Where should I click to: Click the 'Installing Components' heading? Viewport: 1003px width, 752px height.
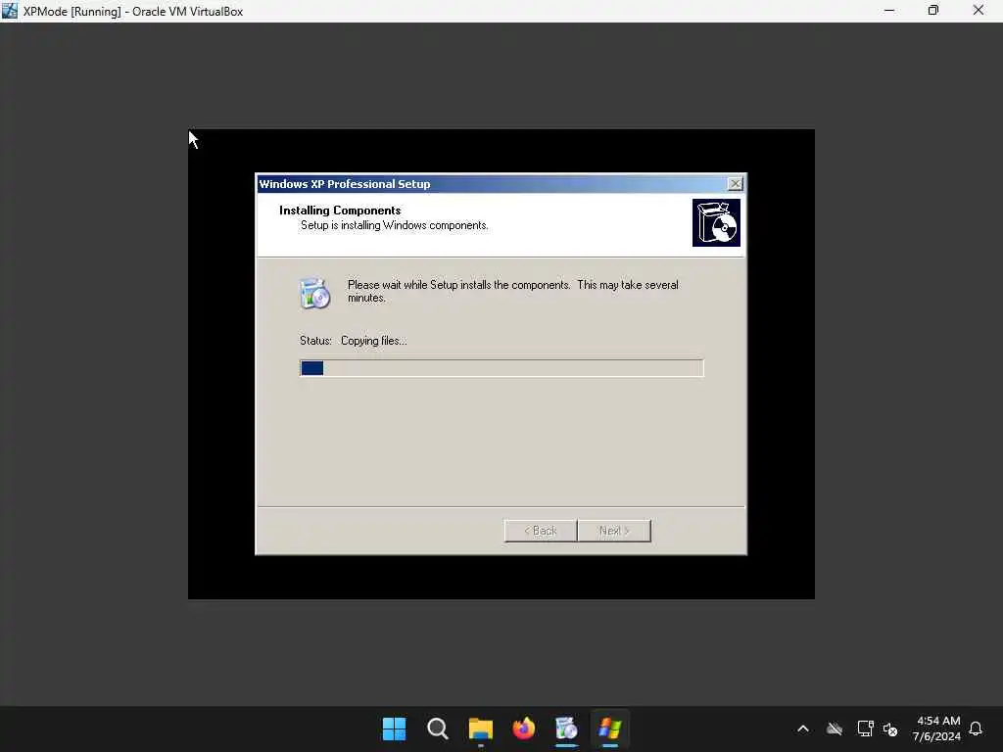(340, 211)
